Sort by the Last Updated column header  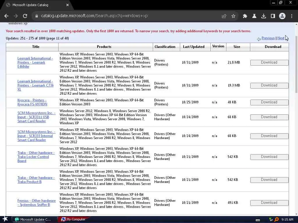tap(194, 47)
